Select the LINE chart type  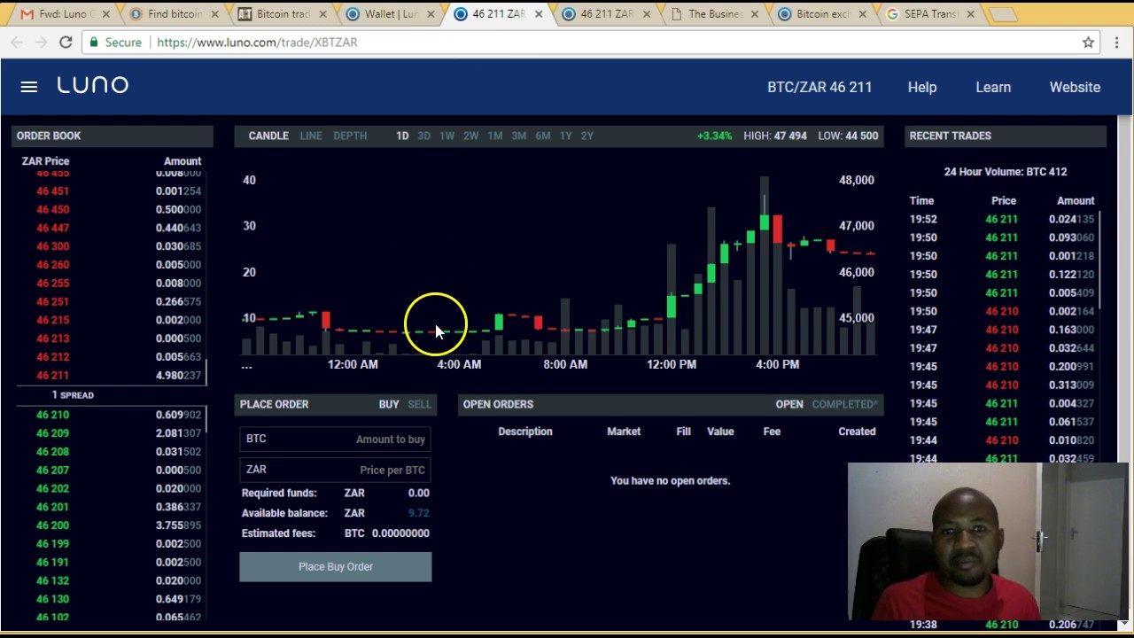tap(311, 136)
